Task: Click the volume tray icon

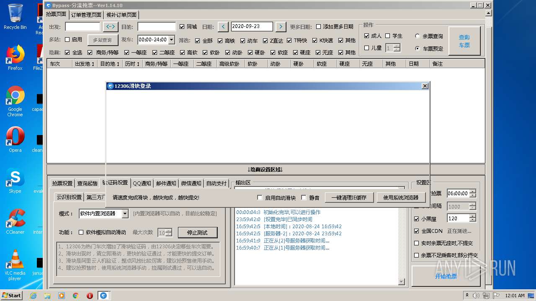Action: [x=477, y=296]
